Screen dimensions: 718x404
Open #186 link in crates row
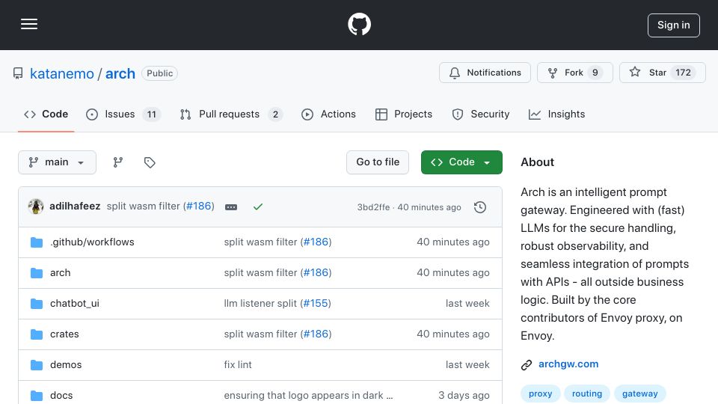coord(316,334)
